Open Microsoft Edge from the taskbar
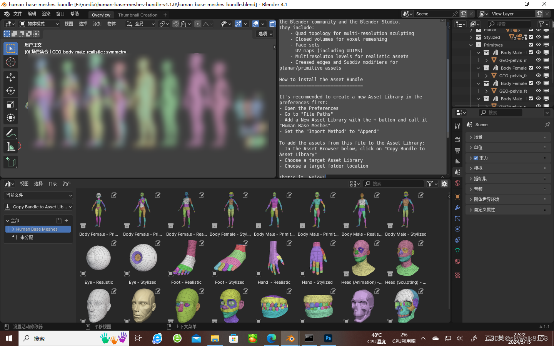 pos(272,338)
